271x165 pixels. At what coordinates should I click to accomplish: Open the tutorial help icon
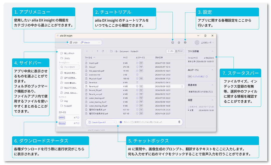pyautogui.click(x=173, y=43)
